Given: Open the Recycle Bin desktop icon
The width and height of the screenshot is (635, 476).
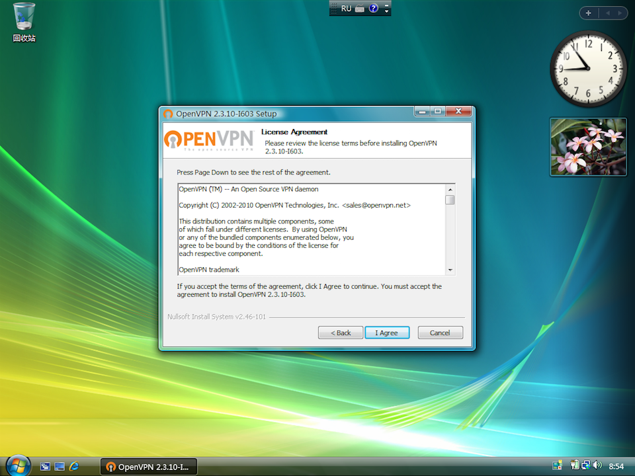Looking at the screenshot, I should [24, 20].
